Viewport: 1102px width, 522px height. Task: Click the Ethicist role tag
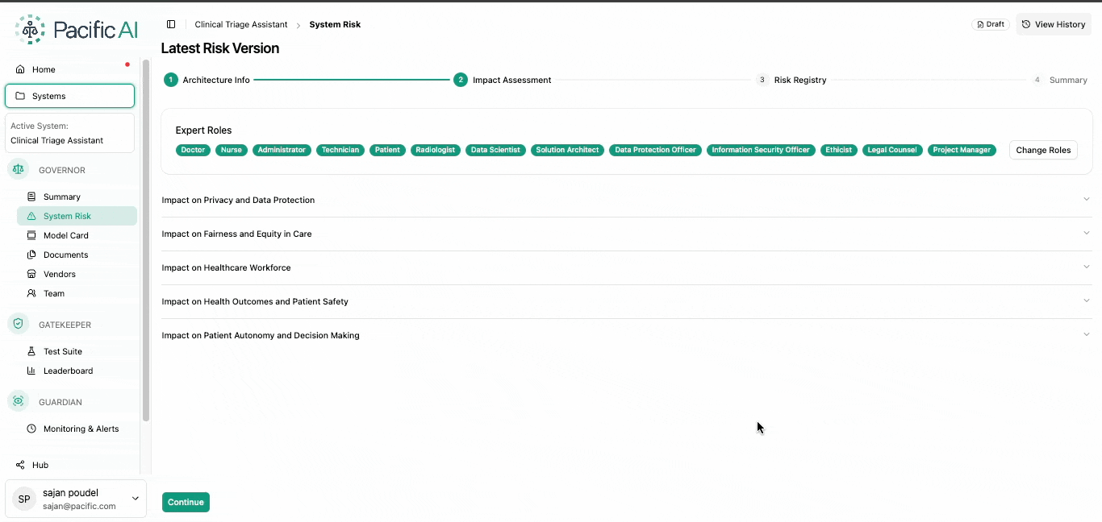point(838,150)
